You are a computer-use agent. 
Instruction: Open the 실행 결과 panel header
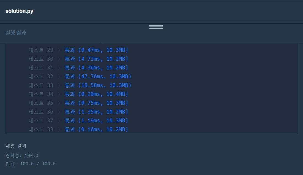(15, 33)
